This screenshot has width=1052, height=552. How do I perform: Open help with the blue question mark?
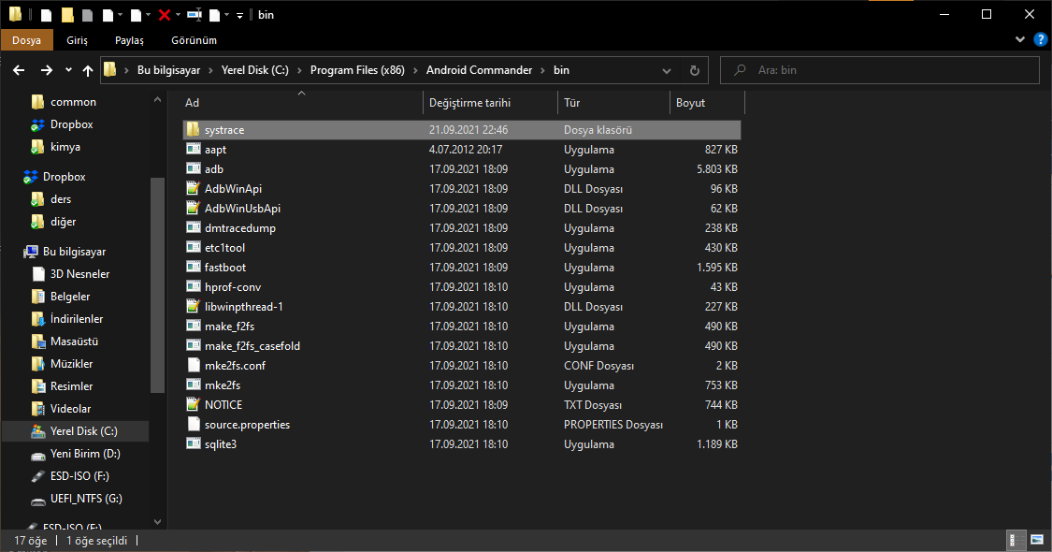(1040, 39)
